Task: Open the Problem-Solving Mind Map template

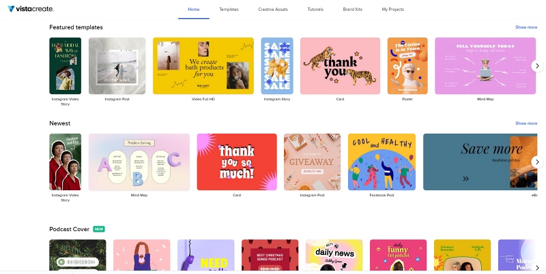Action: (x=139, y=162)
